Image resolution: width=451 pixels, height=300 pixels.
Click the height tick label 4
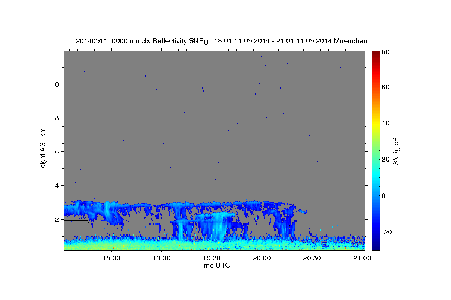pyautogui.click(x=57, y=186)
